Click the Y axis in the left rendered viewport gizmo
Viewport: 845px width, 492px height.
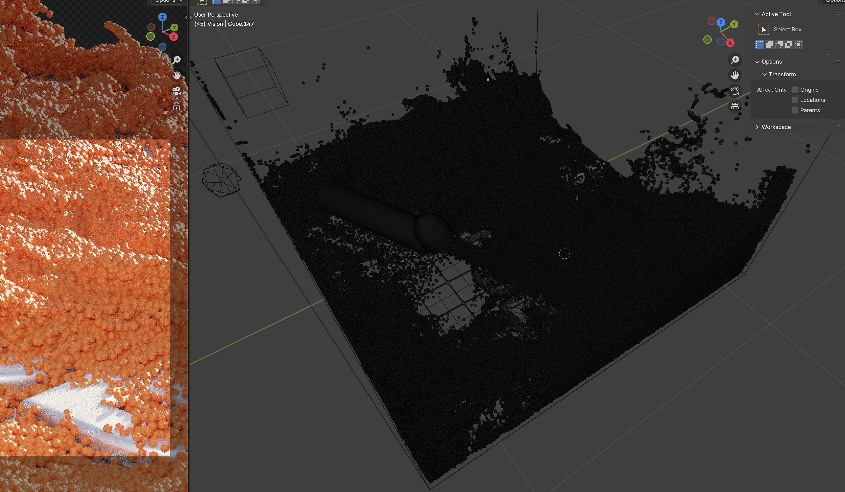coord(174,28)
